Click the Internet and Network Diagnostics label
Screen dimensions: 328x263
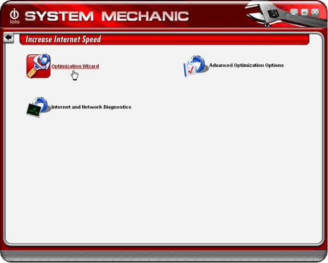(x=91, y=107)
